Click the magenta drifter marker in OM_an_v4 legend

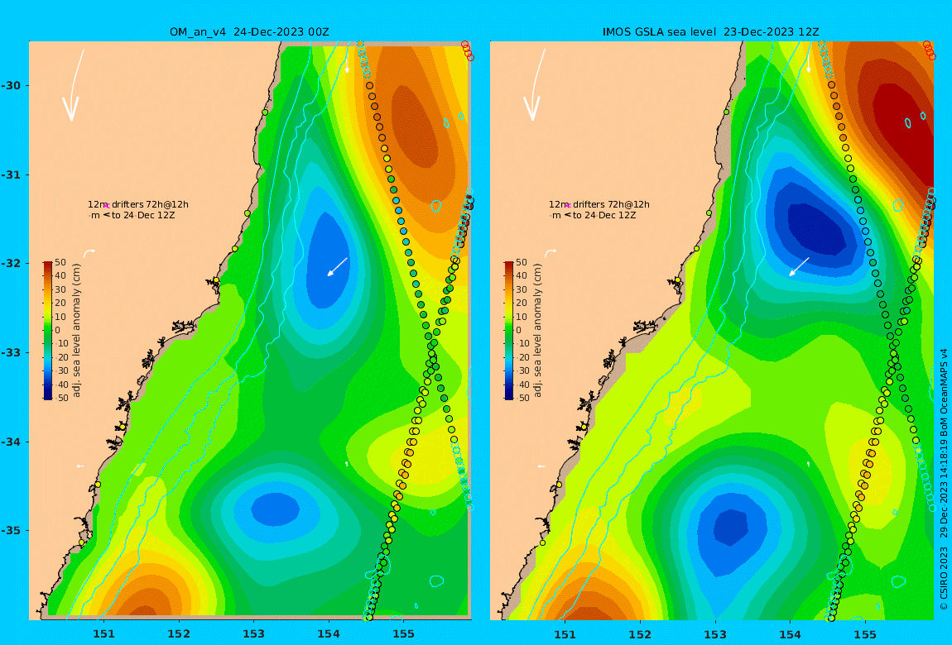pos(106,206)
